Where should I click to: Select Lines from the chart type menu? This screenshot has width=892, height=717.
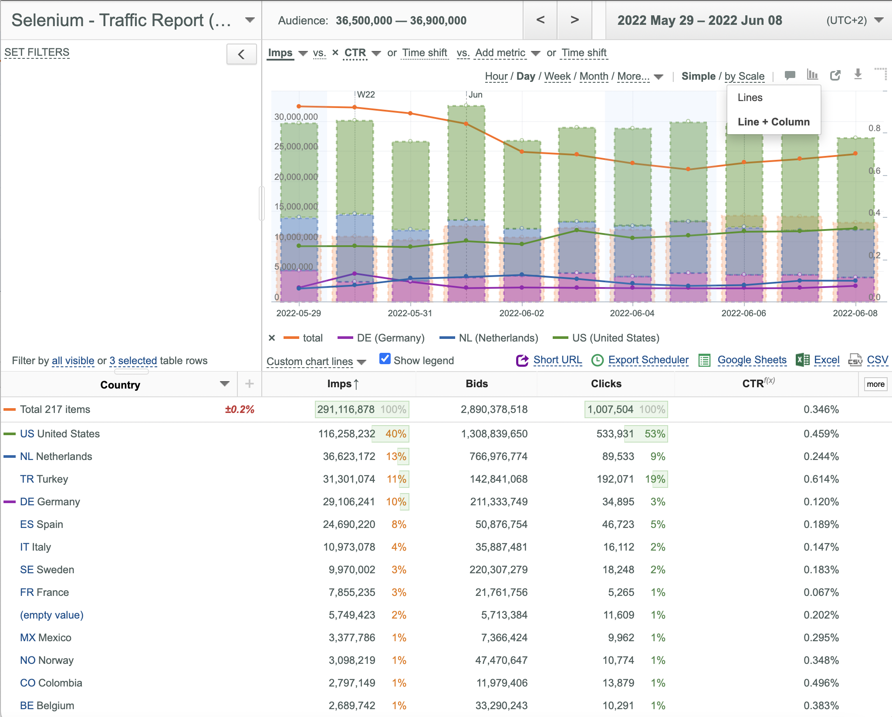point(750,98)
